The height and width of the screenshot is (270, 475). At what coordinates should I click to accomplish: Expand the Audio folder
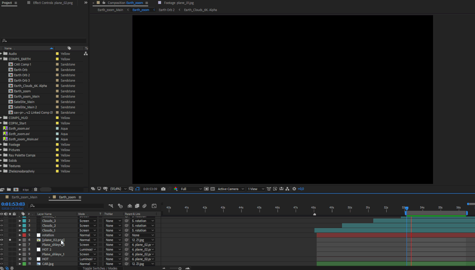[1, 53]
